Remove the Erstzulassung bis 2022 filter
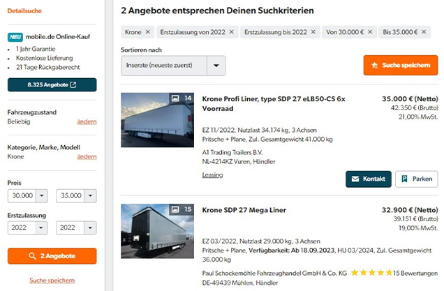Viewport: 444px width, 291px height. click(313, 32)
